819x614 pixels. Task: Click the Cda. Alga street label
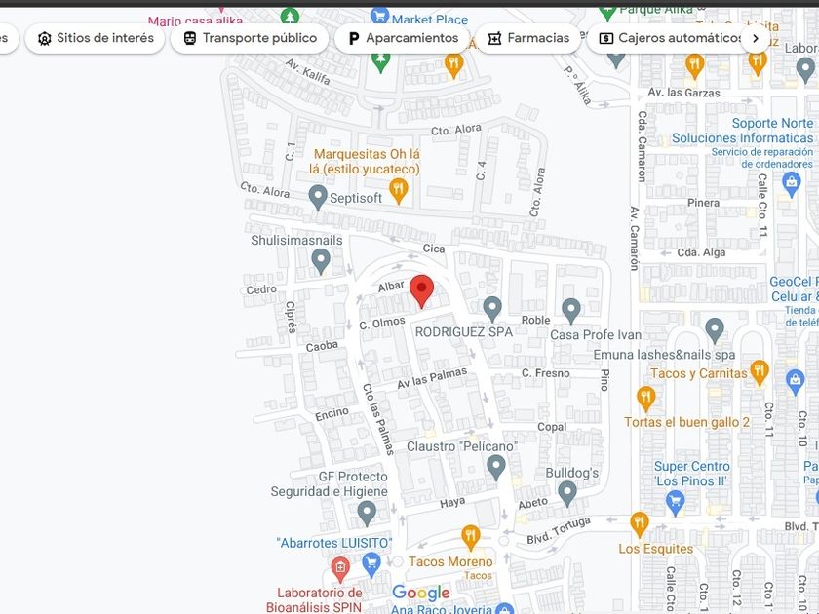pos(701,252)
